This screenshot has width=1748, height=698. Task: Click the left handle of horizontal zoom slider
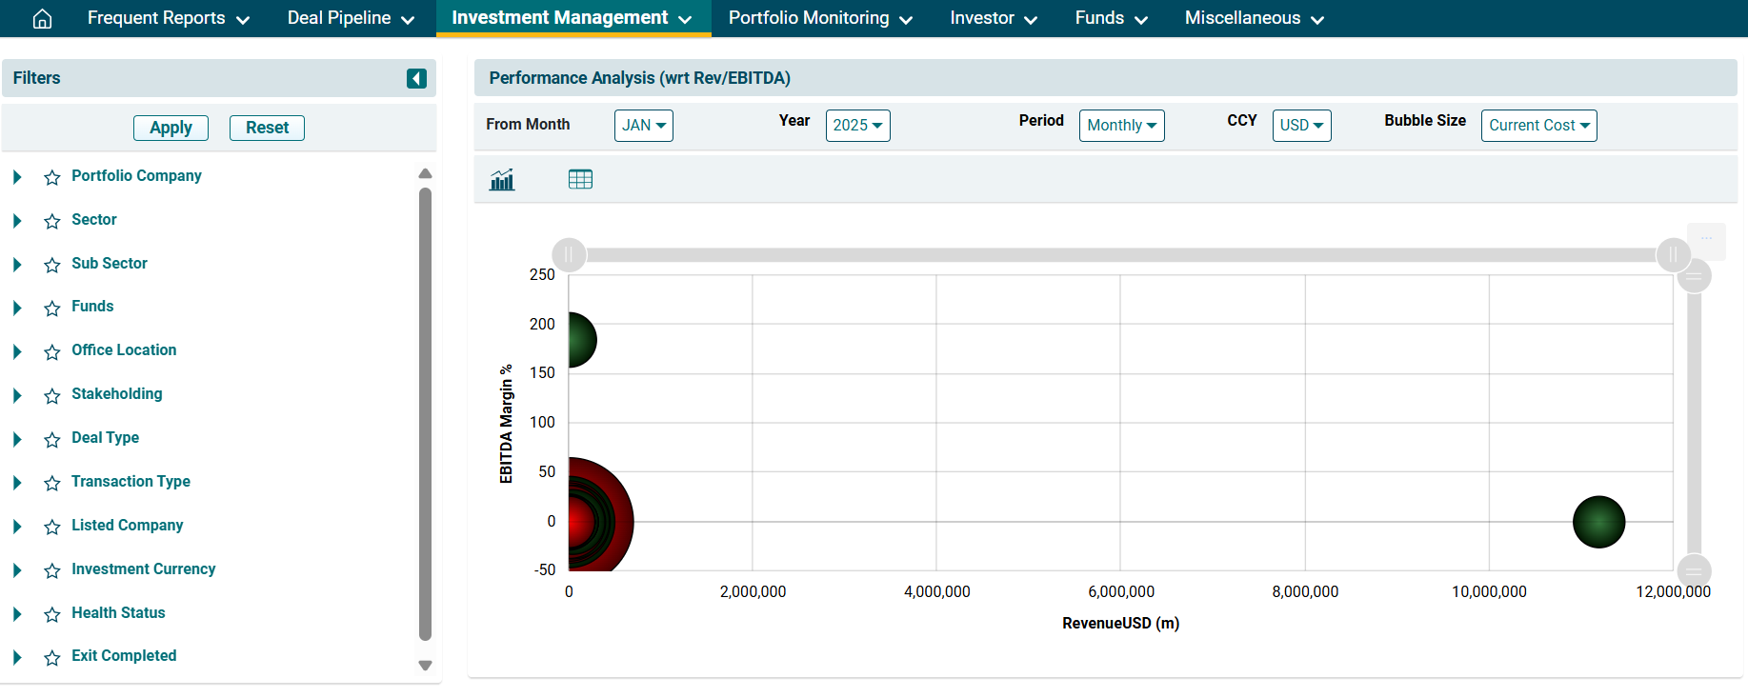(x=569, y=254)
